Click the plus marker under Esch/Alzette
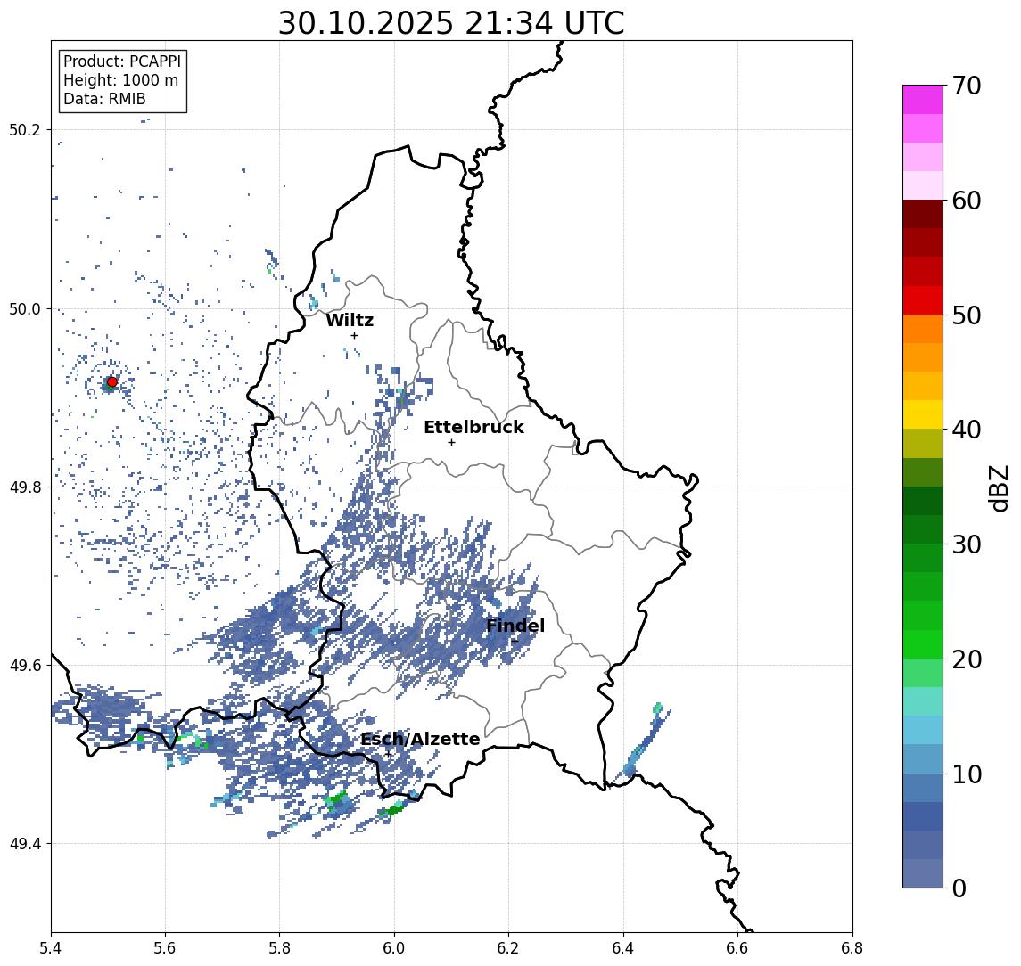Viewport: 1021px width, 966px height. (x=388, y=755)
